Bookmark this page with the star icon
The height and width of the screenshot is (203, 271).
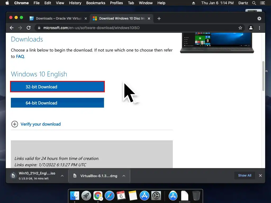240,28
